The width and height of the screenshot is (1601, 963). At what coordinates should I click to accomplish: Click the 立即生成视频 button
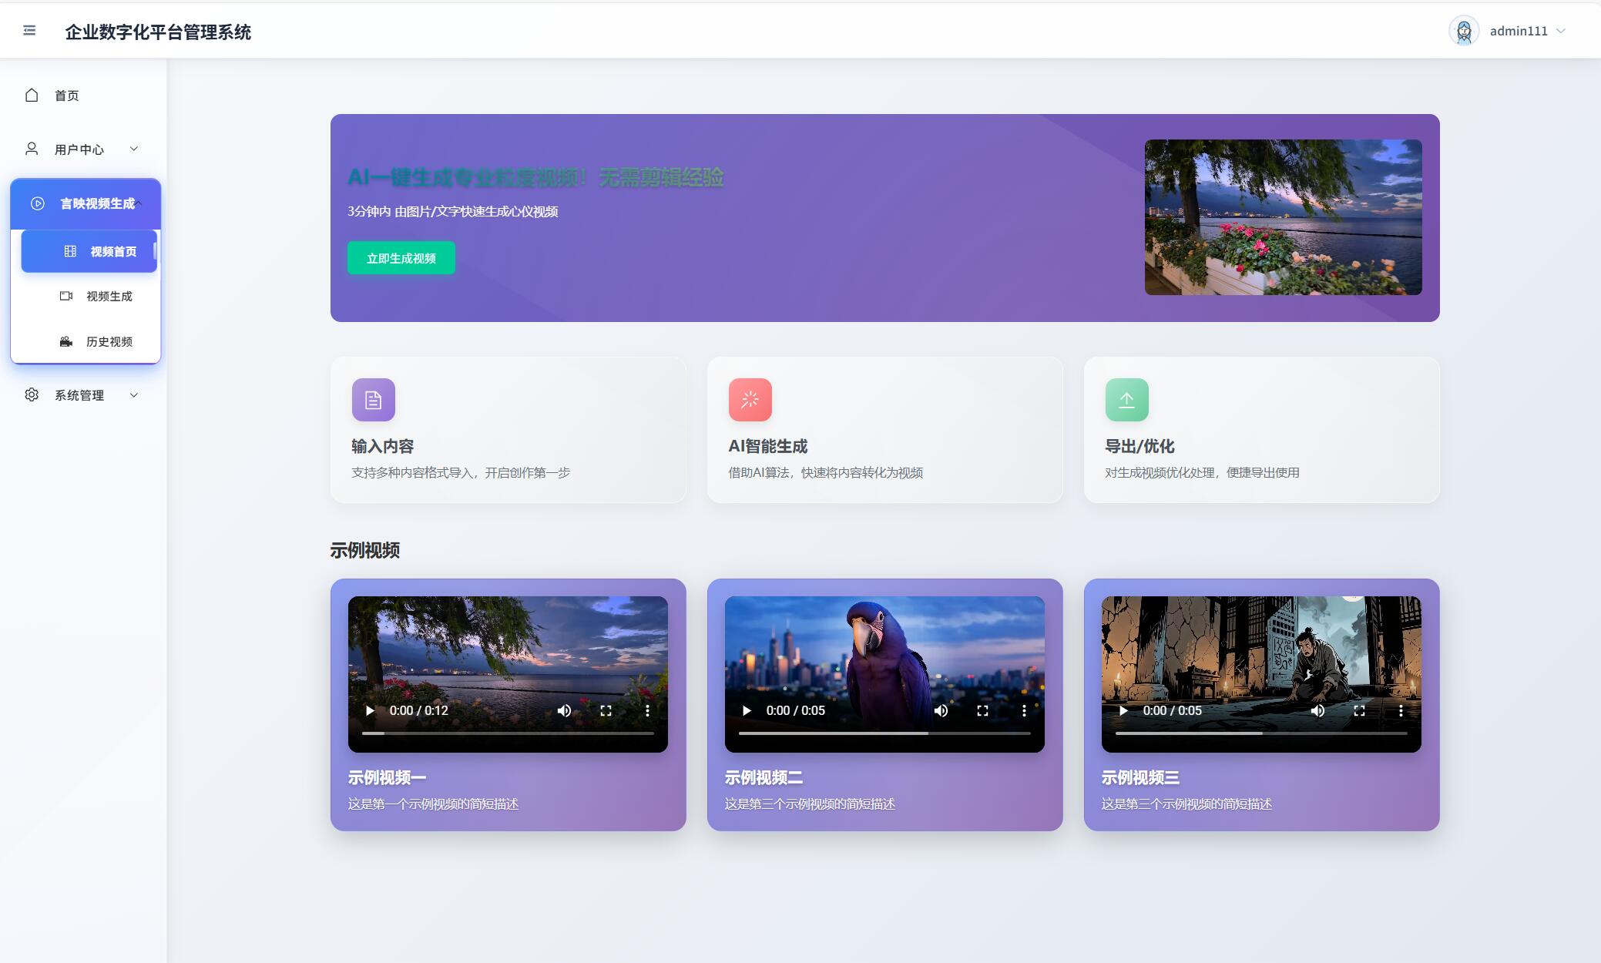pos(401,258)
